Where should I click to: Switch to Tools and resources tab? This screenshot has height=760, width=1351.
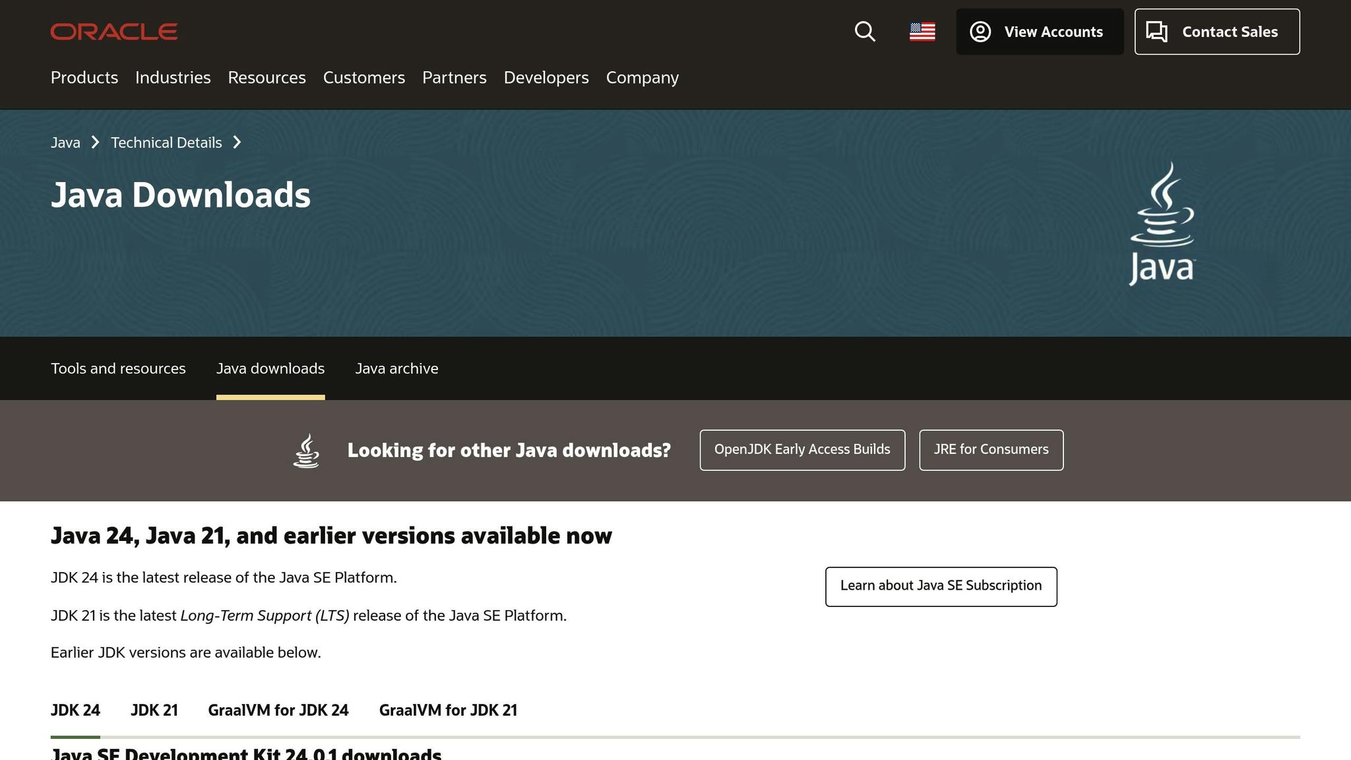click(118, 369)
